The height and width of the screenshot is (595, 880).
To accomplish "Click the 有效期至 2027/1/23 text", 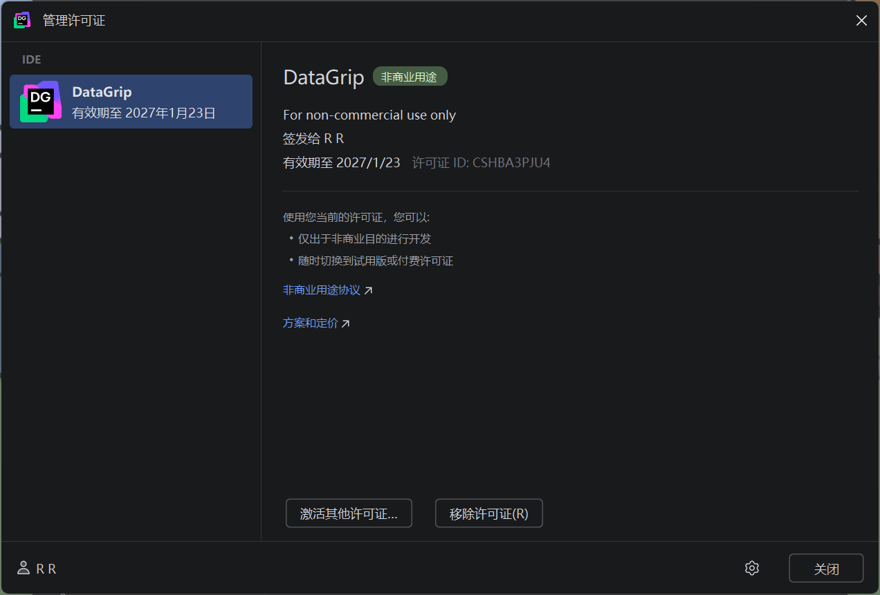I will [x=342, y=163].
